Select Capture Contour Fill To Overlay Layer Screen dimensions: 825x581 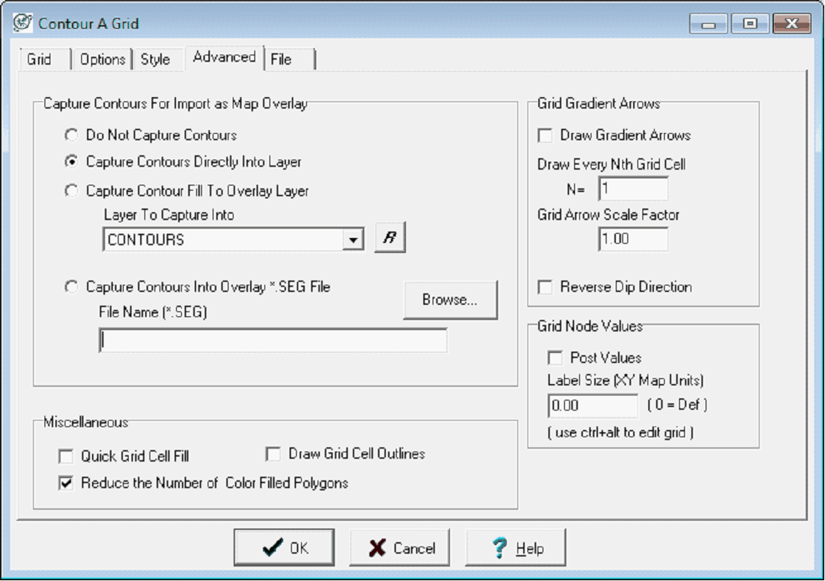[x=71, y=191]
